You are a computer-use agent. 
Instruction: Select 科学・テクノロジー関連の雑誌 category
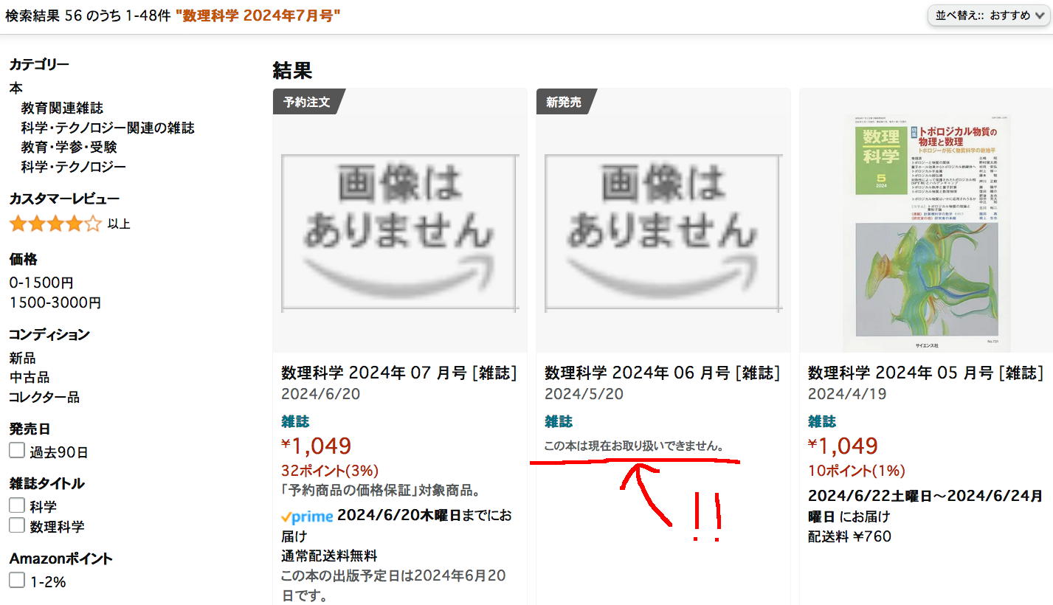108,128
